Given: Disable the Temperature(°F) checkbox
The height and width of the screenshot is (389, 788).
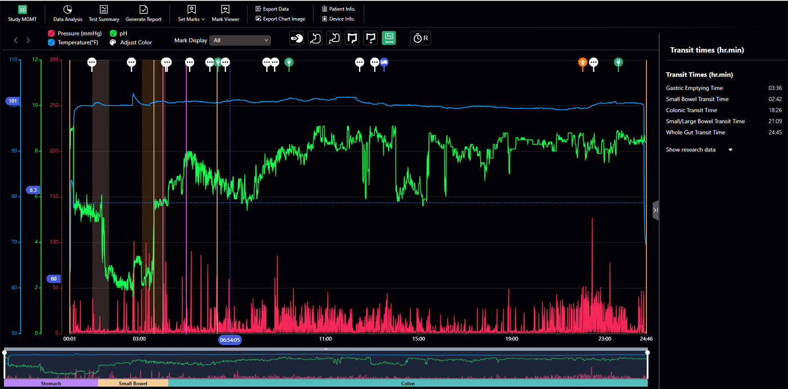Looking at the screenshot, I should click(x=51, y=43).
